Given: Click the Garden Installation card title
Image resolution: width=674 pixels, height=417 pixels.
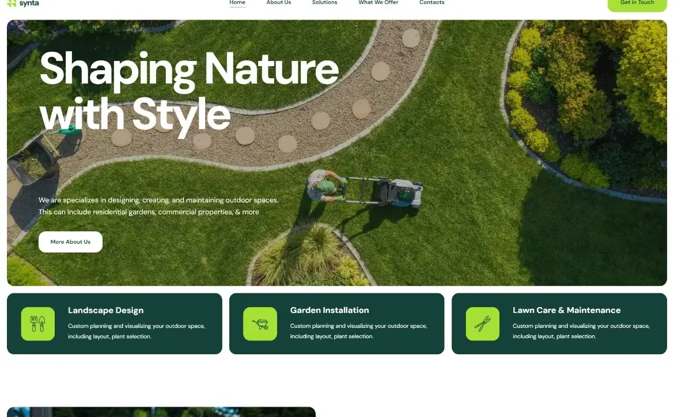Looking at the screenshot, I should pyautogui.click(x=330, y=310).
